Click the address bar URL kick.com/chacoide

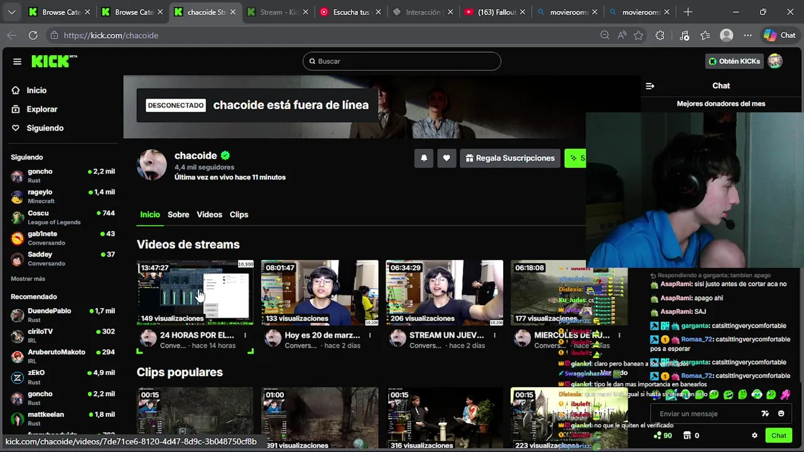(111, 36)
